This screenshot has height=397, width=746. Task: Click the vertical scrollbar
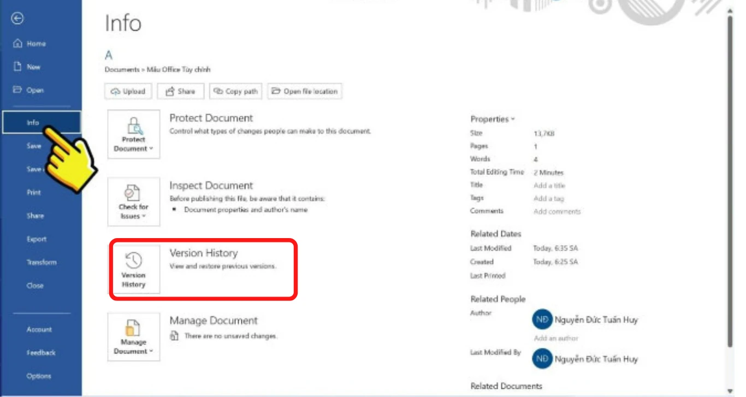(x=730, y=180)
